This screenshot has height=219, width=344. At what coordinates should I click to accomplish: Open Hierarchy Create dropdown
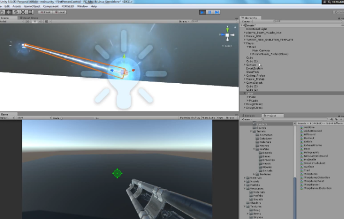(247, 21)
